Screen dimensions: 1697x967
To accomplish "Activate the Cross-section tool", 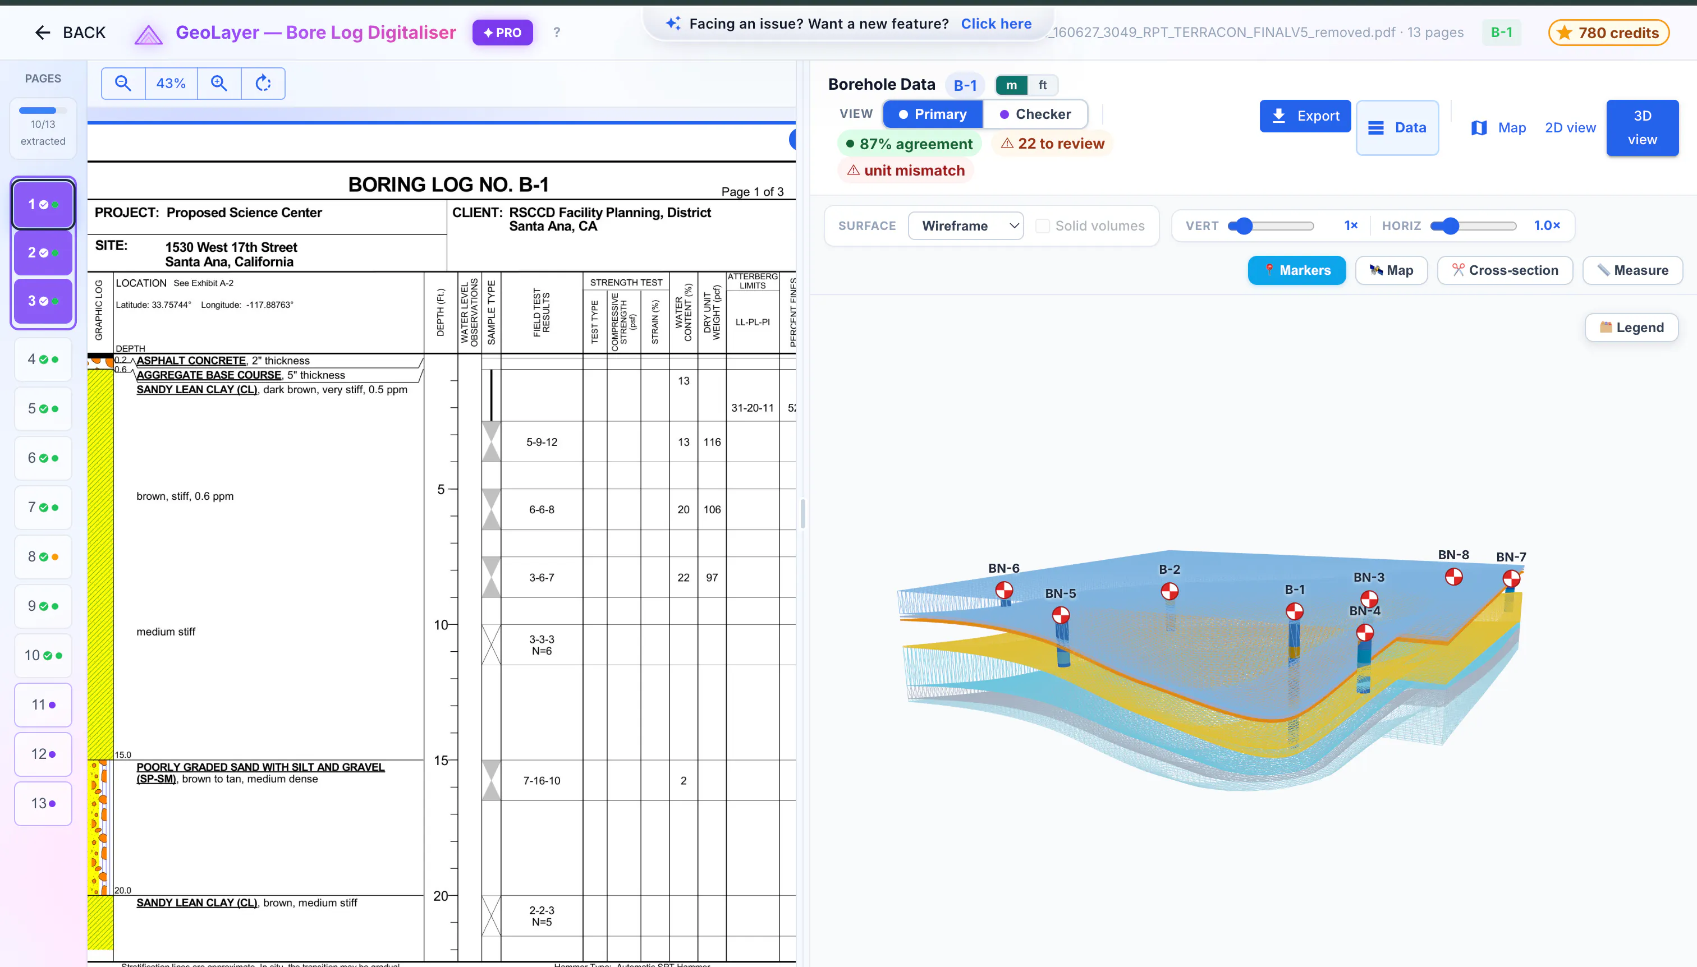I will click(1505, 270).
